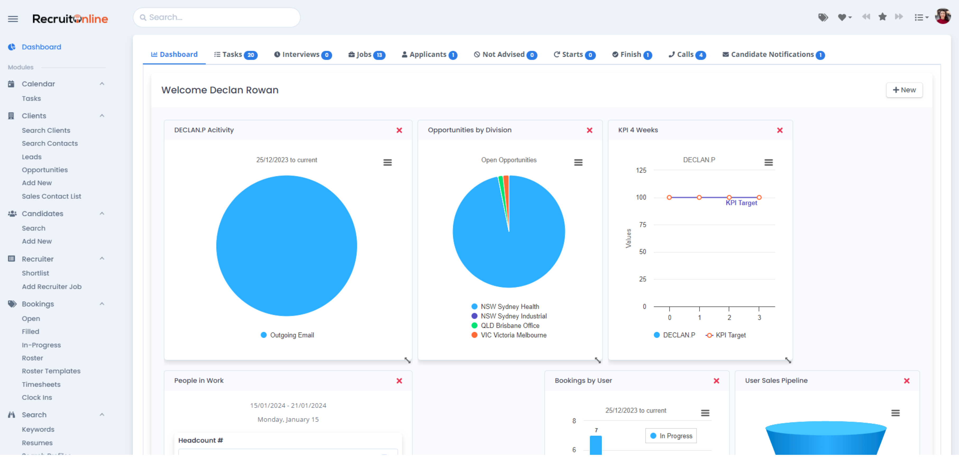
Task: Click the New button
Action: (904, 90)
